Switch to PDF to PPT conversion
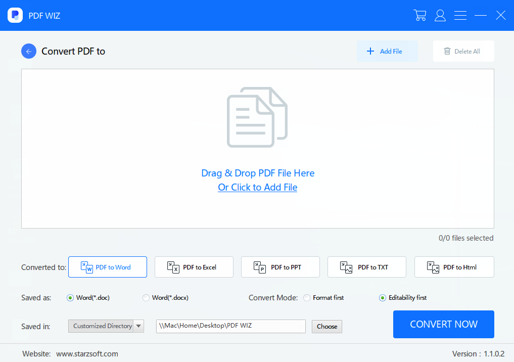Viewport: 514px width, 362px height. 281,267
